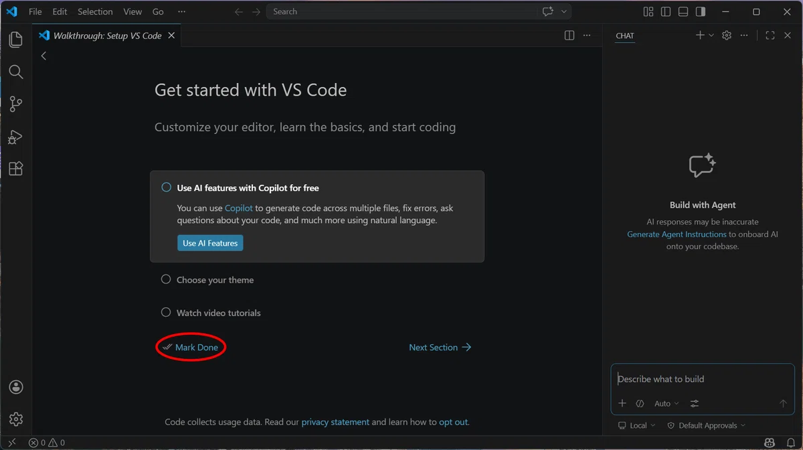Image resolution: width=803 pixels, height=450 pixels.
Task: Click the opt out link
Action: (x=454, y=422)
